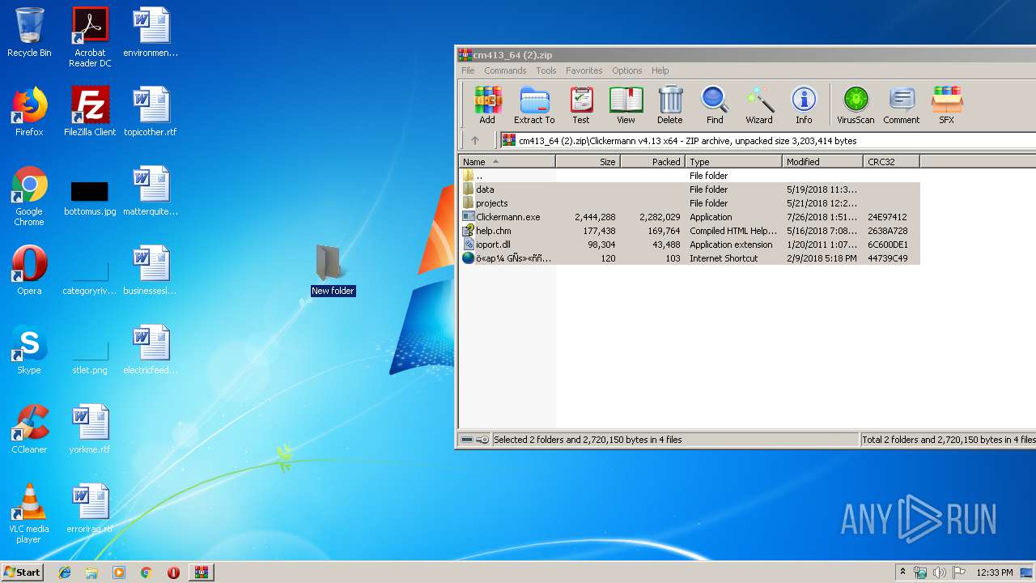Select the topicother.rtf desktop file

(151, 112)
